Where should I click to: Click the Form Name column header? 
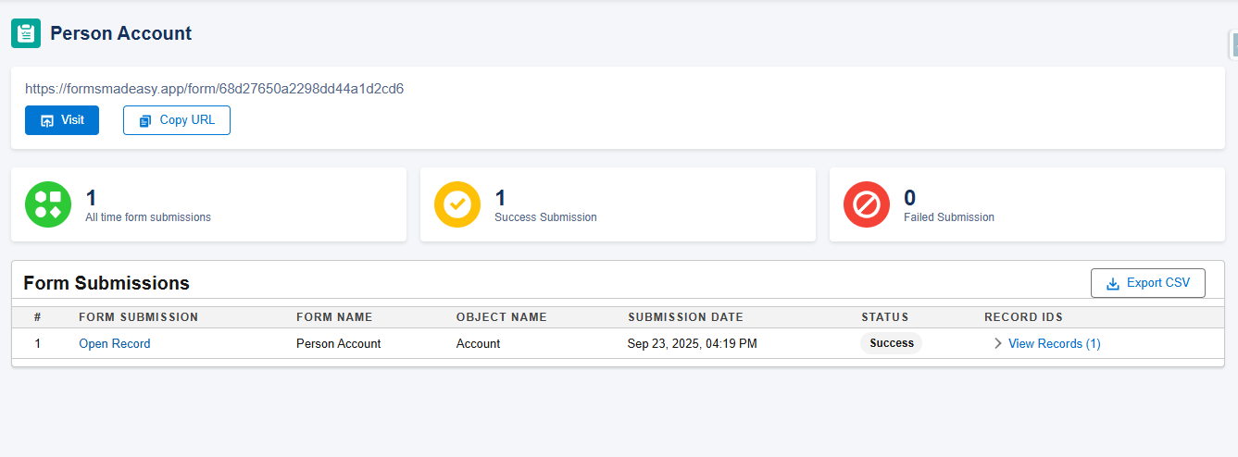click(x=334, y=317)
